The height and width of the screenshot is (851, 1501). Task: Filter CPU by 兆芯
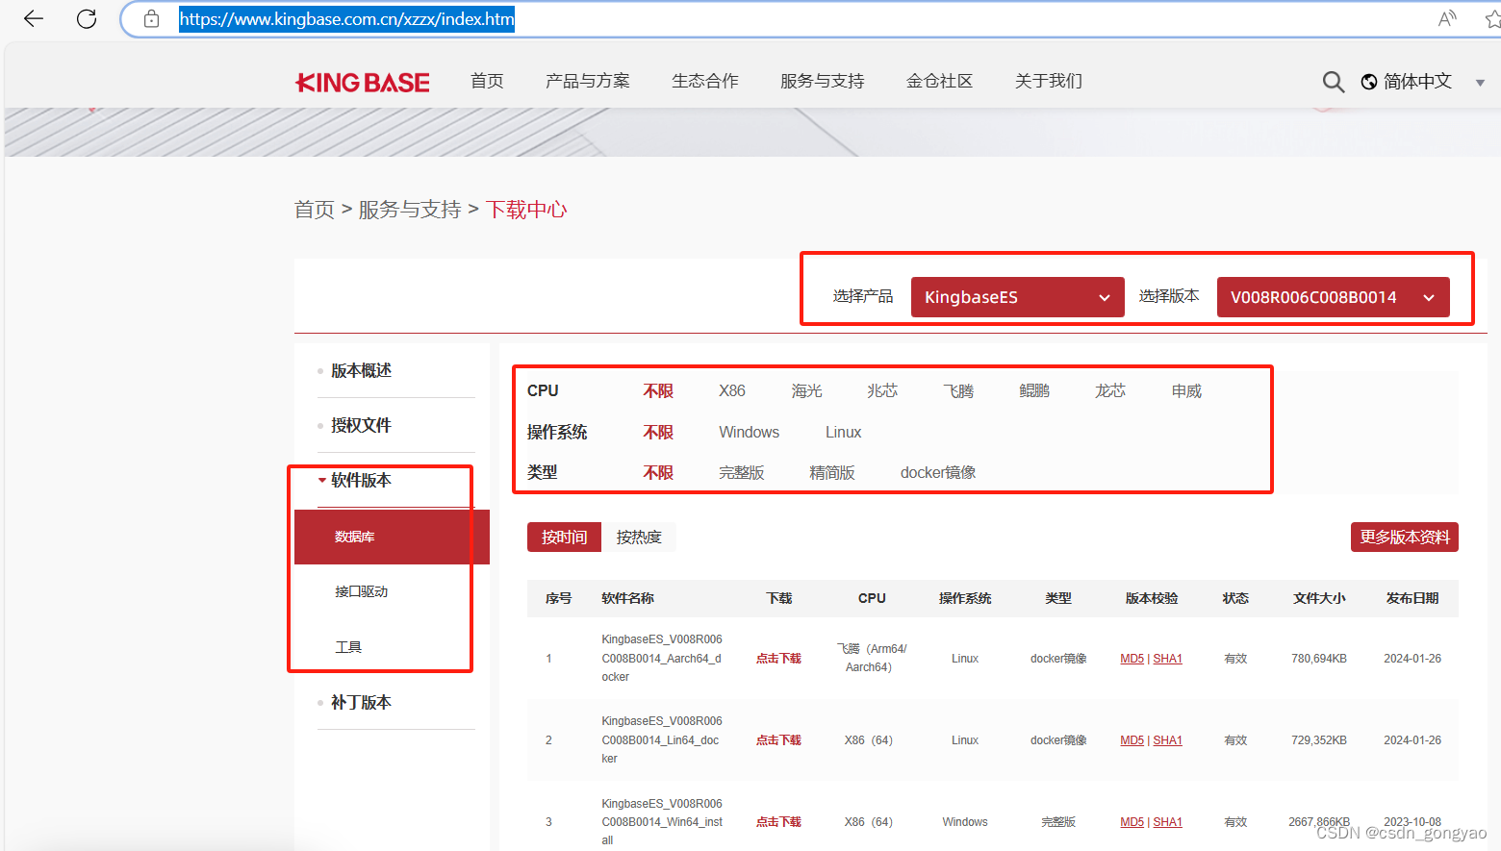[882, 390]
